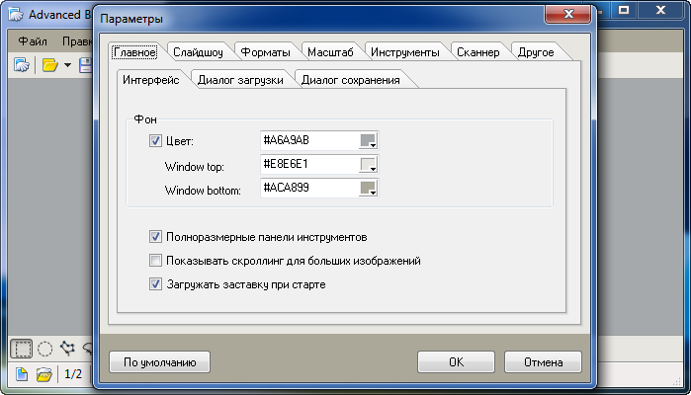Maximize the Advanced main window behind dialog
Viewport: 691px width, 395px height.
(624, 10)
